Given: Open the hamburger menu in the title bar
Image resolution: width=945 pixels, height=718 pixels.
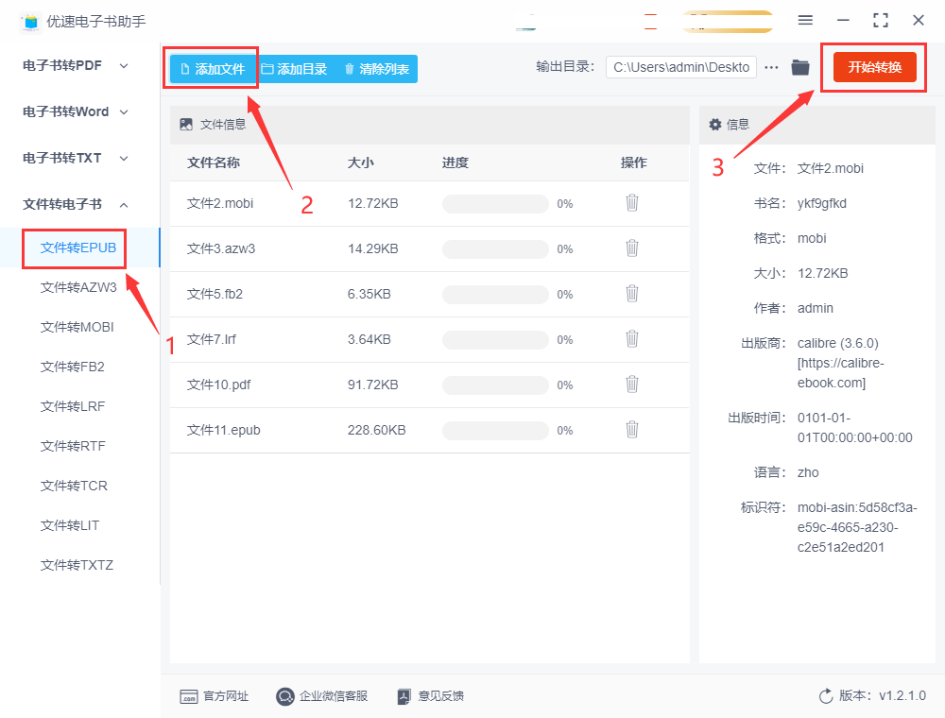Looking at the screenshot, I should 805,21.
